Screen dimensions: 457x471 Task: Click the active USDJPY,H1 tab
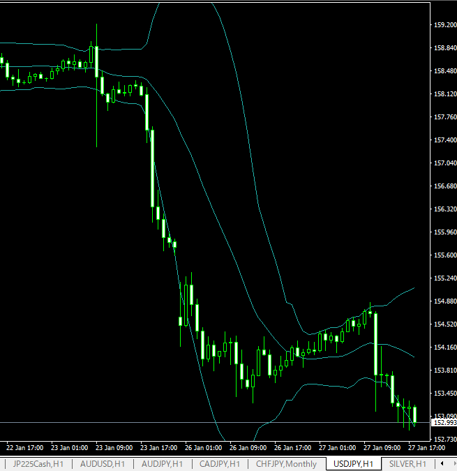click(353, 463)
